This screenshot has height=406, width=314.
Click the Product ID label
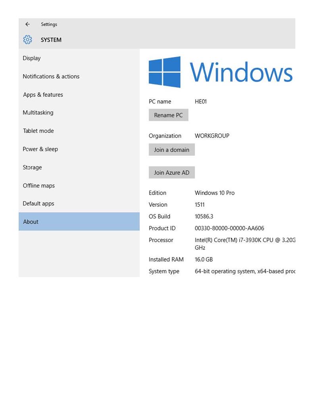click(x=162, y=228)
